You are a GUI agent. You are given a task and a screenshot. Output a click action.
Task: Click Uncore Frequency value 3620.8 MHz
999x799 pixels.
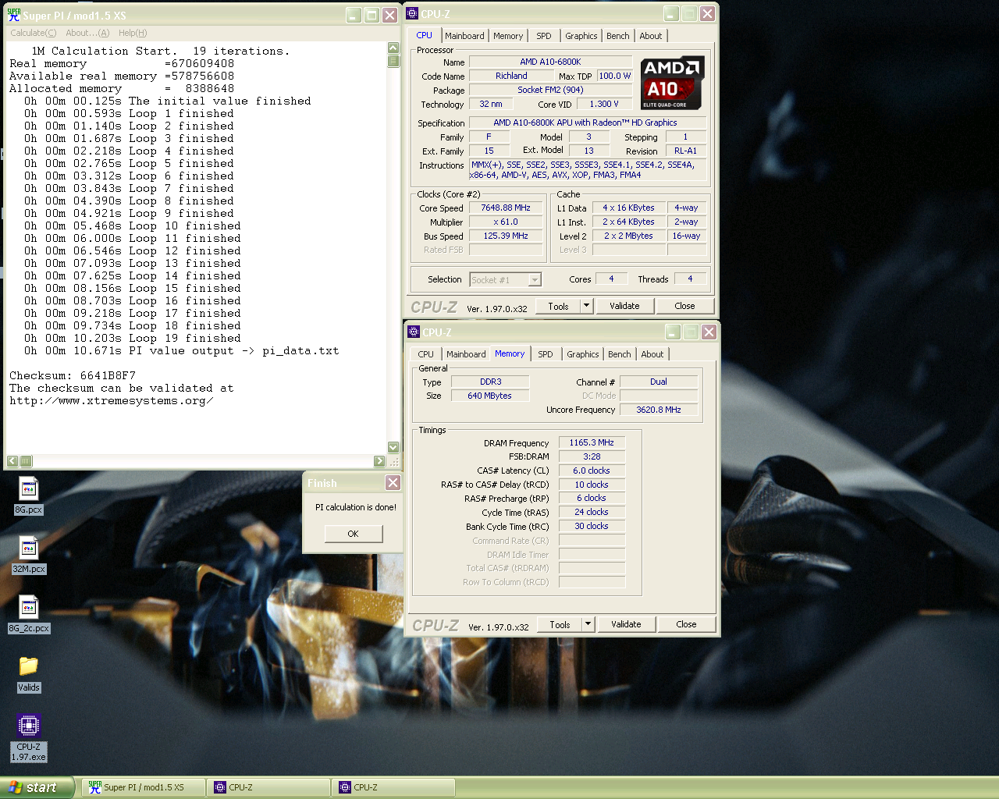659,410
